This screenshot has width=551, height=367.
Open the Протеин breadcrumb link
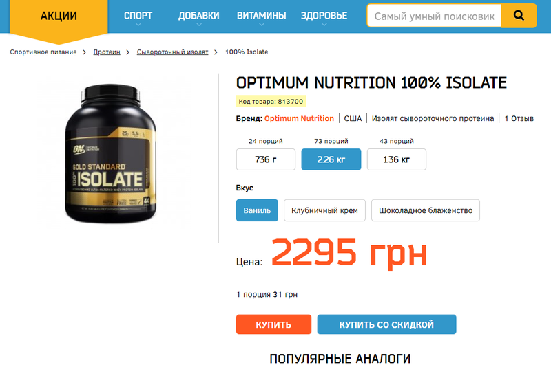click(x=107, y=52)
